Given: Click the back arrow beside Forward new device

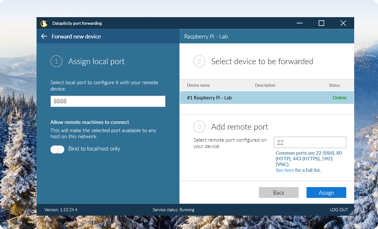Looking at the screenshot, I should 44,37.
